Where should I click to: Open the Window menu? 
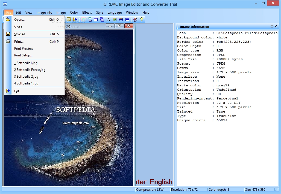pyautogui.click(x=132, y=13)
